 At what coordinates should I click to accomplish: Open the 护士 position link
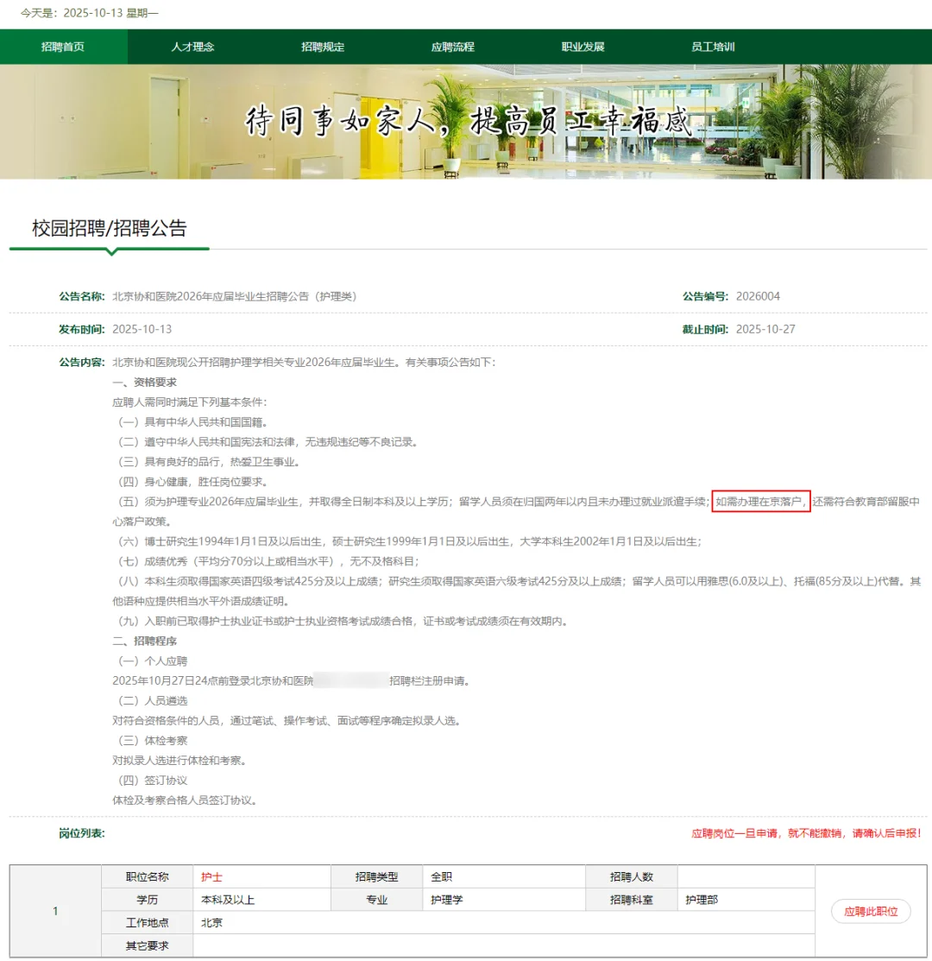[x=212, y=877]
